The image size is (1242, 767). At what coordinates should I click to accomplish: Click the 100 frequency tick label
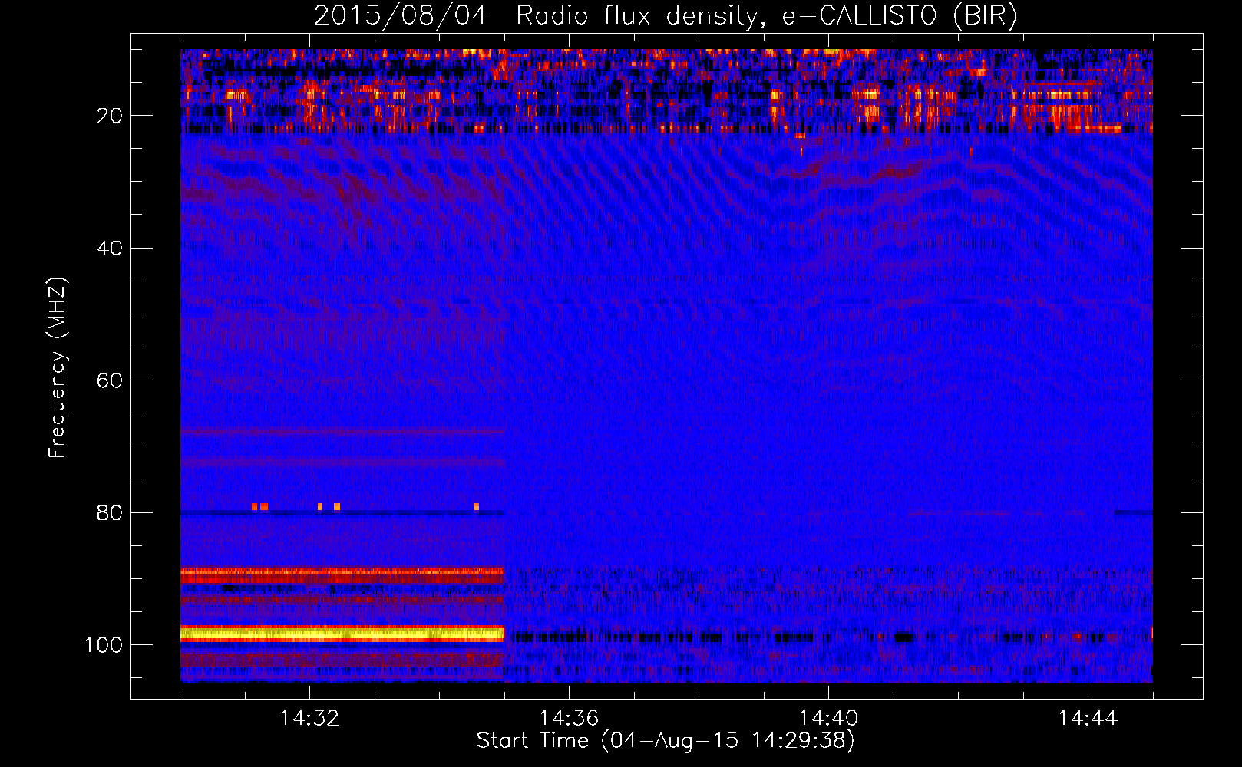coord(104,645)
